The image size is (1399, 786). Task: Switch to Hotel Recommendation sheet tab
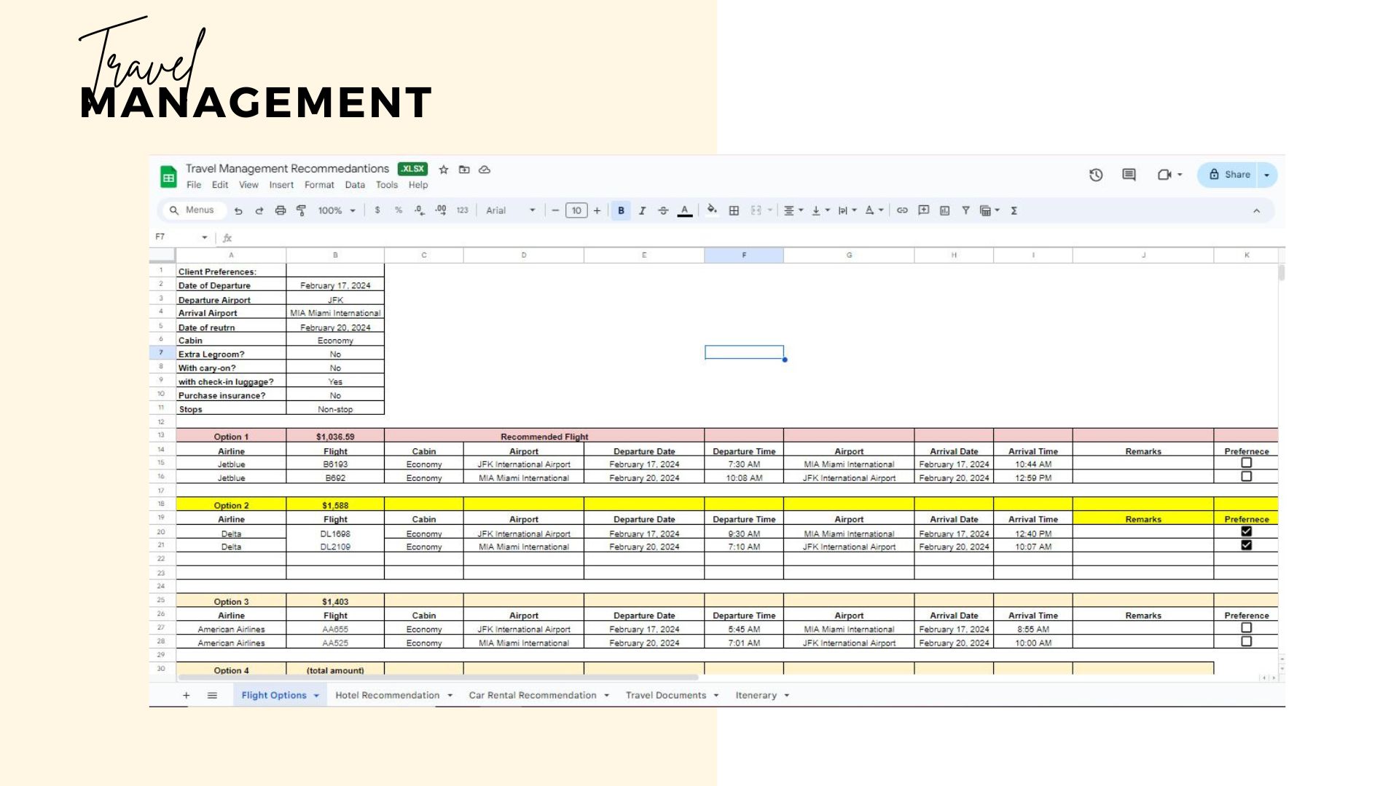tap(387, 695)
